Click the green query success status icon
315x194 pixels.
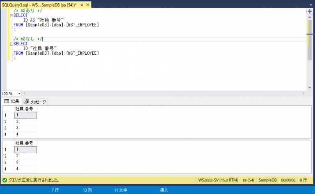tap(5, 180)
